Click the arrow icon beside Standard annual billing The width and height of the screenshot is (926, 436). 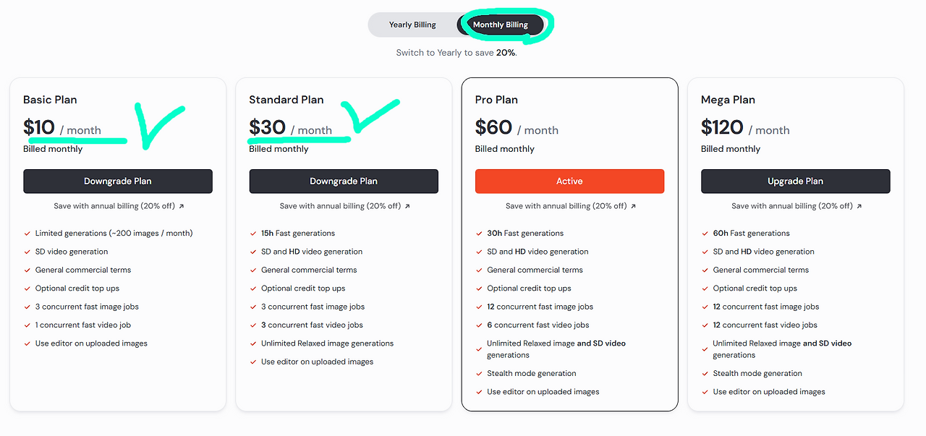[x=407, y=206]
